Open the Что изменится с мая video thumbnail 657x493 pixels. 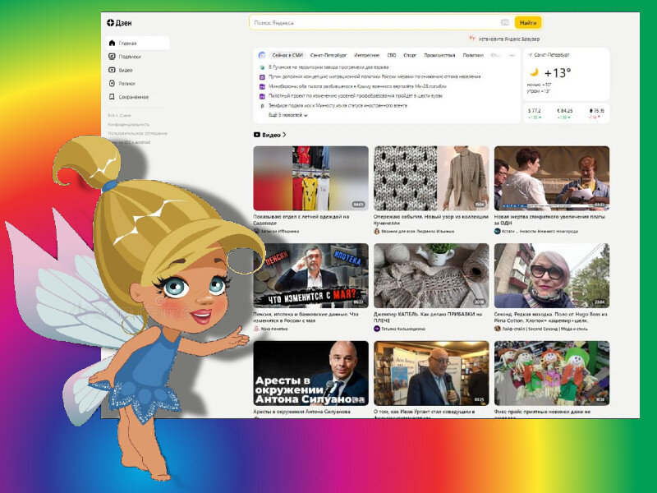pos(311,275)
